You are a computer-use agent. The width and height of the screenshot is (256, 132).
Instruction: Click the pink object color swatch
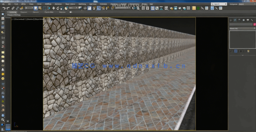click(254, 25)
